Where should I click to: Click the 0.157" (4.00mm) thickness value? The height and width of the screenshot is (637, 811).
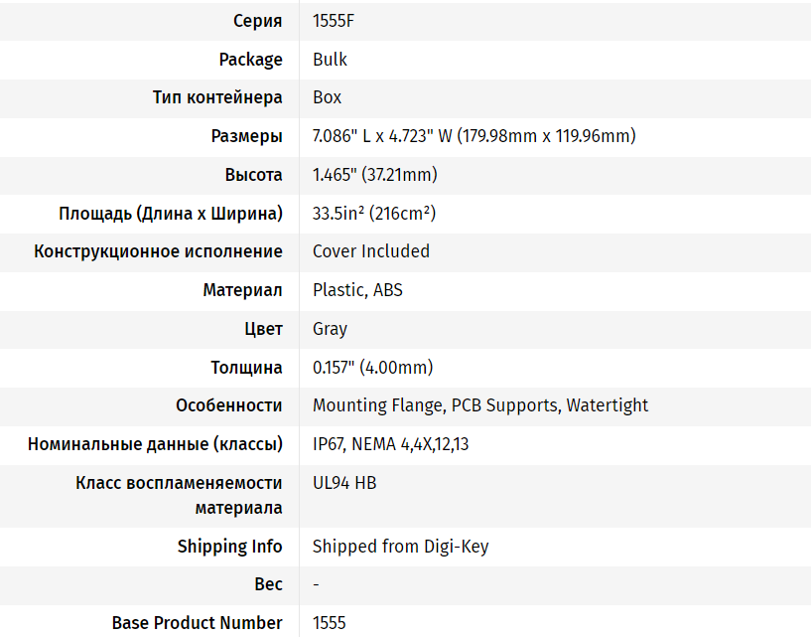click(x=373, y=368)
